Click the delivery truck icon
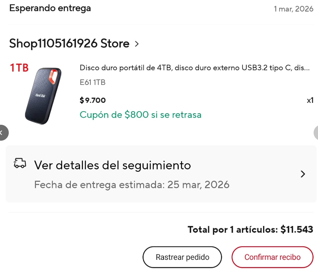This screenshot has width=318, height=273. tap(20, 163)
